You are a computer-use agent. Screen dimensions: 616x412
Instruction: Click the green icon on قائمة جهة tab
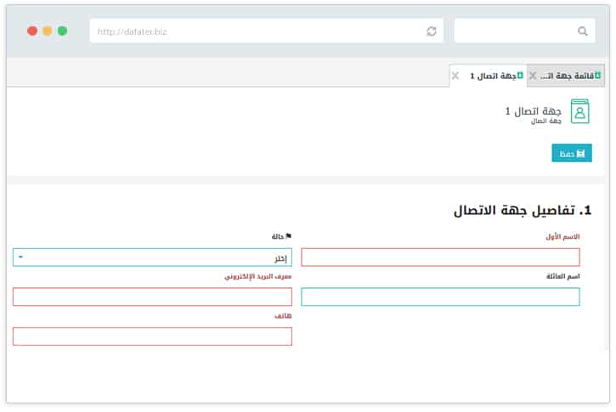tap(597, 76)
